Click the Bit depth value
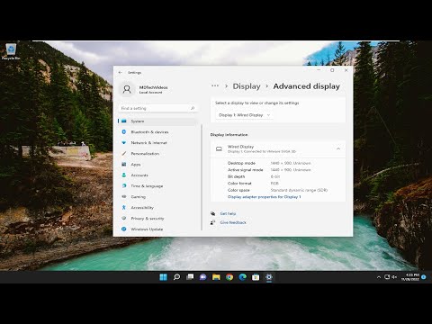The height and width of the screenshot is (324, 432). click(x=275, y=176)
